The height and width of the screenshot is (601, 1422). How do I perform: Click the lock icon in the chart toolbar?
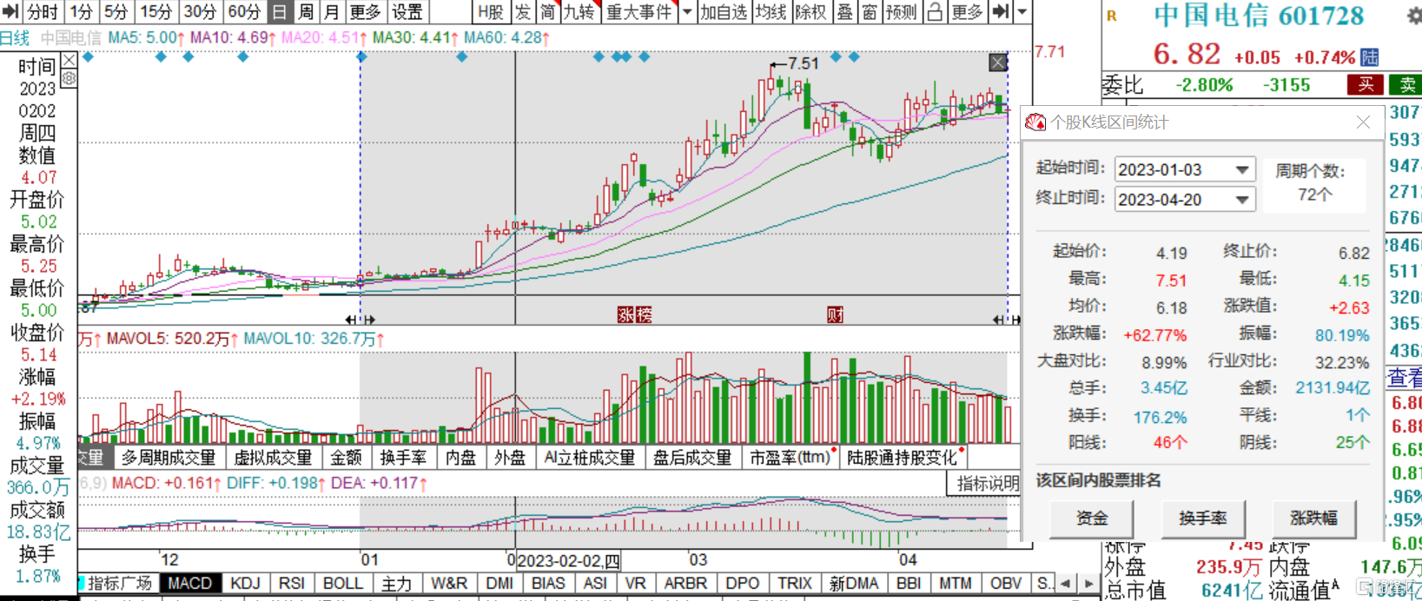935,11
